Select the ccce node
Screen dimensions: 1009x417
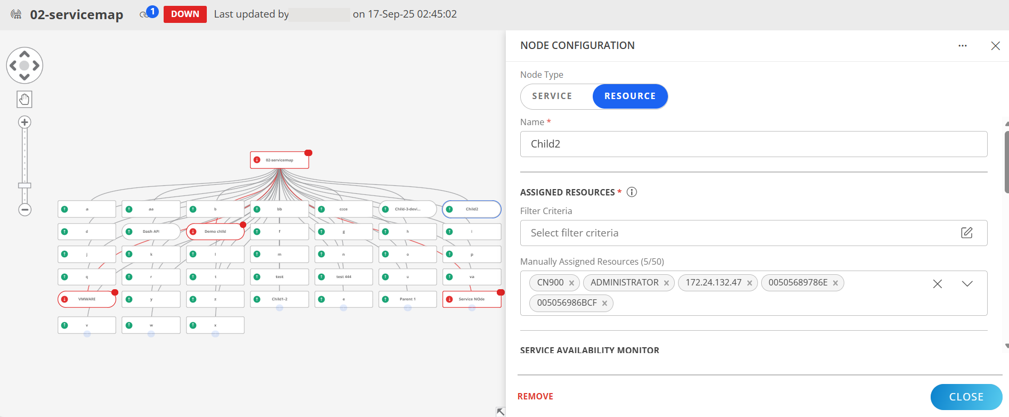[343, 209]
